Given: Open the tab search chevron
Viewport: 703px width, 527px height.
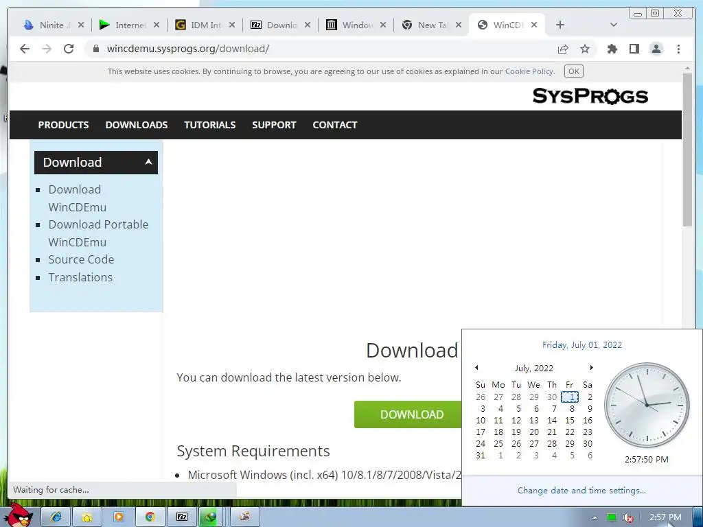Looking at the screenshot, I should tap(614, 25).
